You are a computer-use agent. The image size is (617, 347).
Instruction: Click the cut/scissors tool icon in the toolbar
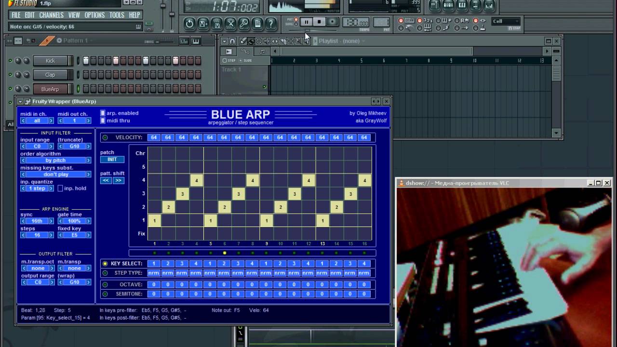[230, 23]
